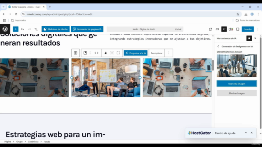
Task: Click the sidebar panel scrollbar
Action: coord(261,83)
